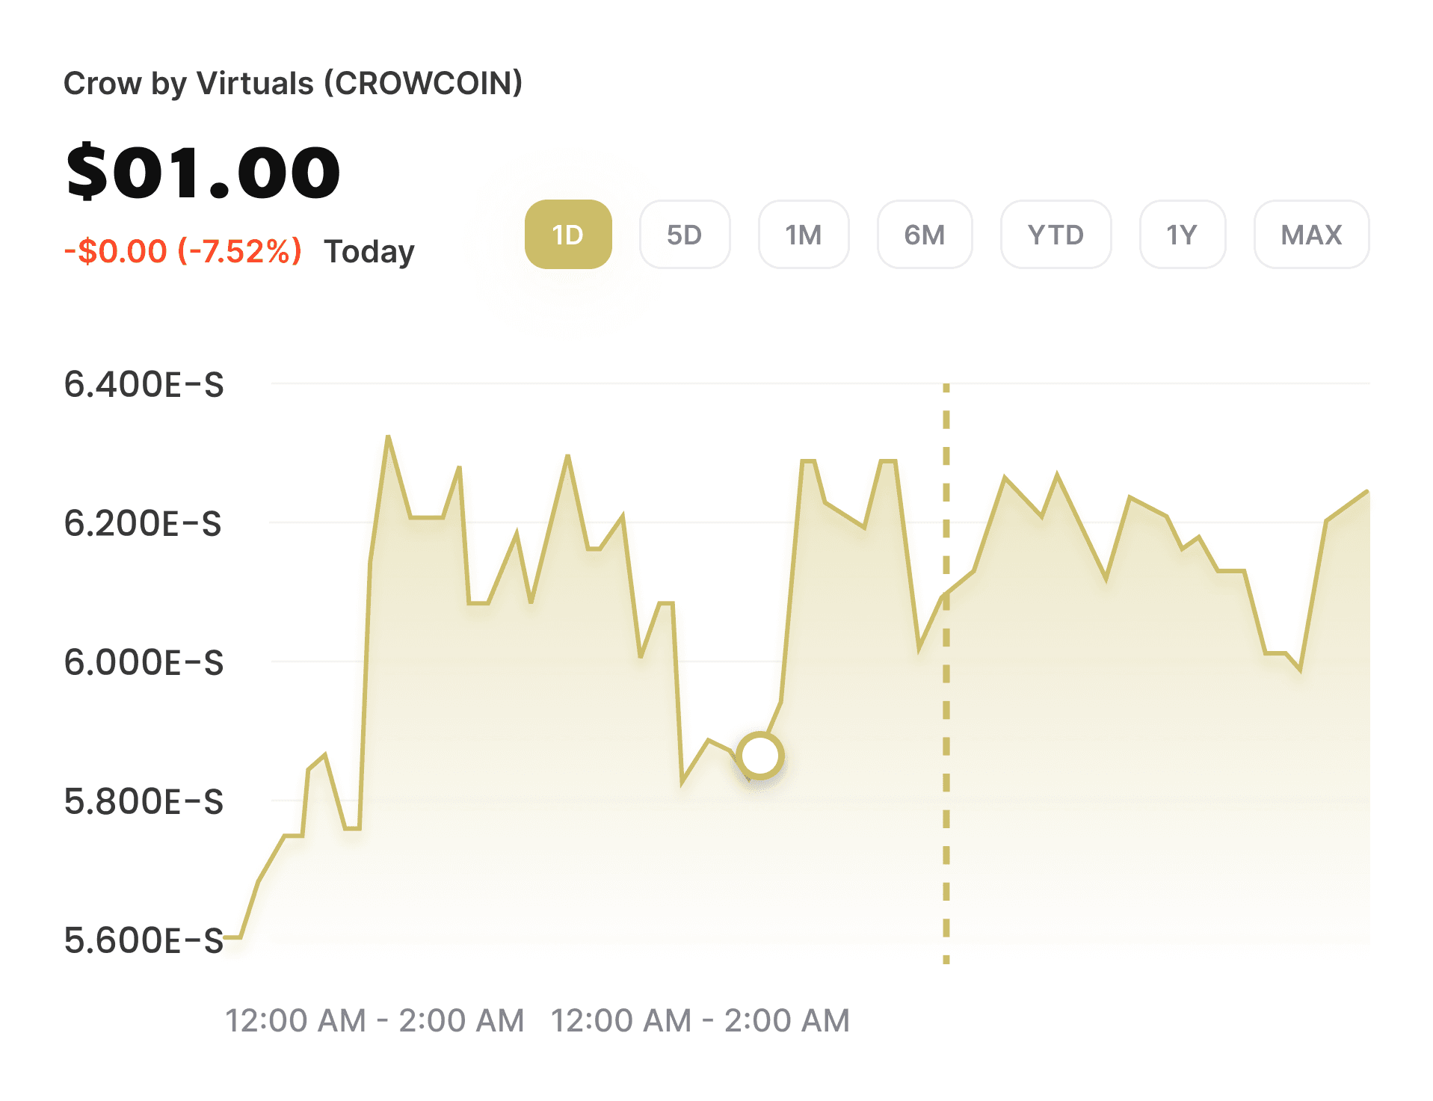Click the 'Today' label
Image resolution: width=1433 pixels, height=1101 pixels.
point(369,251)
